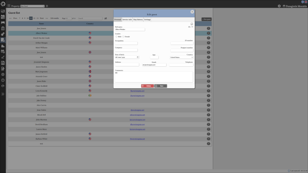
Task: Click the export icon beside the search box
Action: coord(106,19)
